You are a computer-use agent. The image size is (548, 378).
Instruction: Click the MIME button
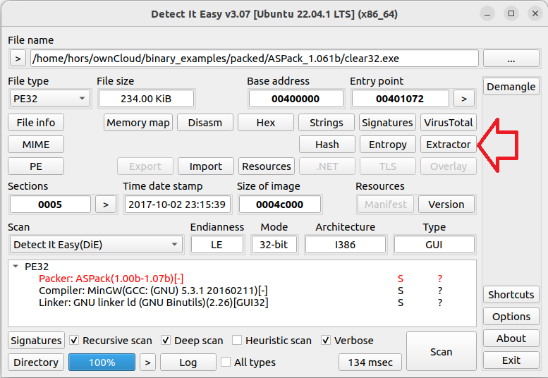[x=36, y=145]
